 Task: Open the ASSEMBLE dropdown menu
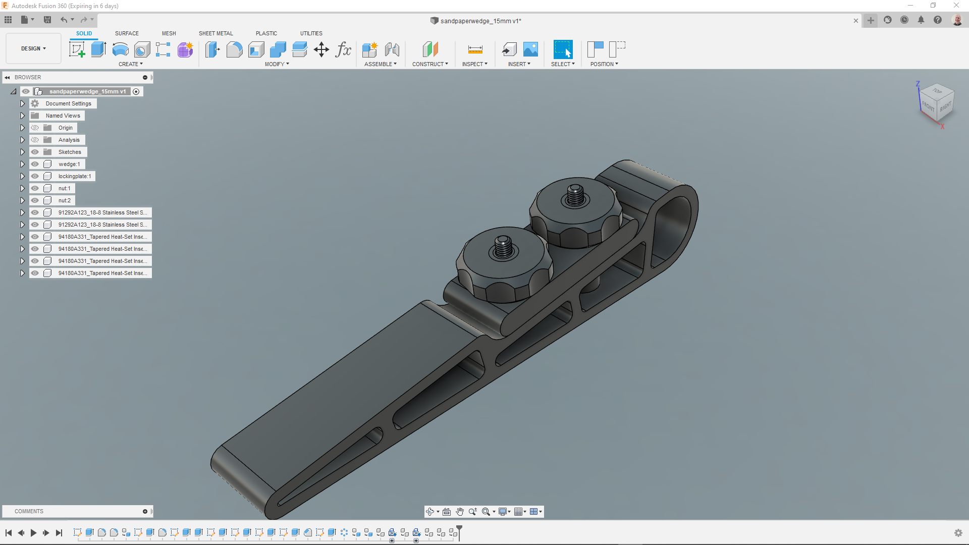pos(381,64)
